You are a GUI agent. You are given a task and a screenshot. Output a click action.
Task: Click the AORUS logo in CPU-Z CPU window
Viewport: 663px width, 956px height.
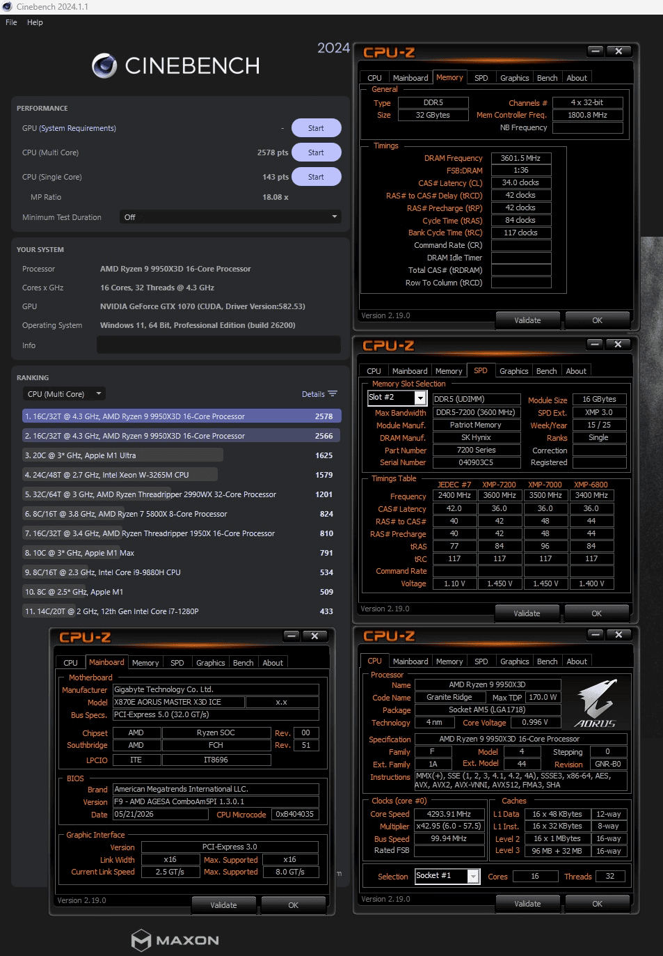point(596,703)
